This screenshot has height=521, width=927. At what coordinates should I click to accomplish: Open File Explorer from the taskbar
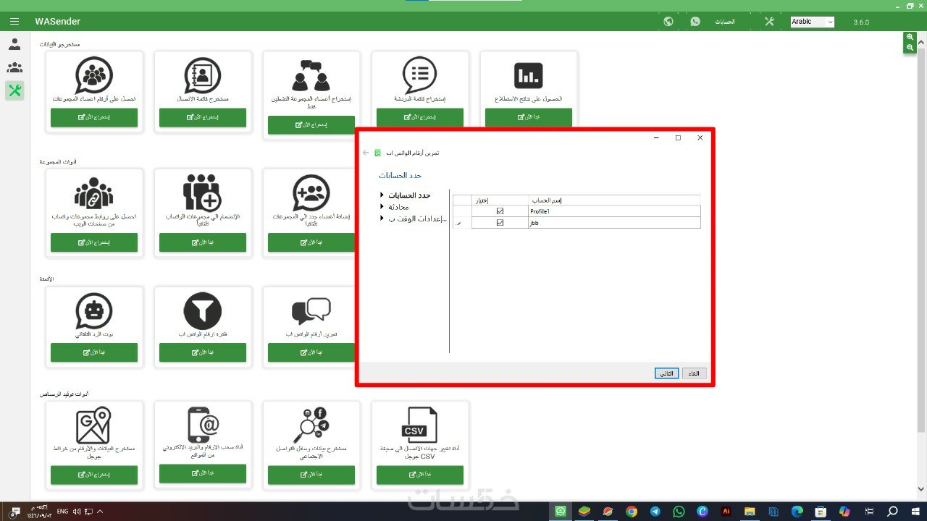[750, 512]
